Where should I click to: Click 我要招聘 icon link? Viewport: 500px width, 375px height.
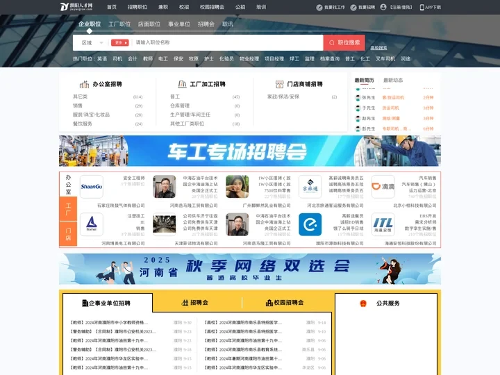click(x=353, y=8)
